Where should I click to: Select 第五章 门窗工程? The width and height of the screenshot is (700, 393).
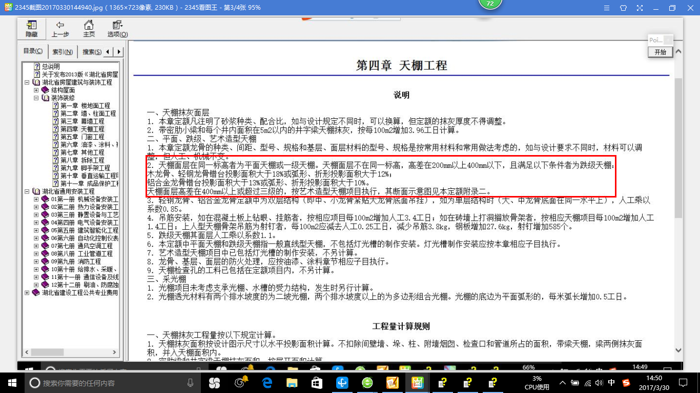[82, 137]
